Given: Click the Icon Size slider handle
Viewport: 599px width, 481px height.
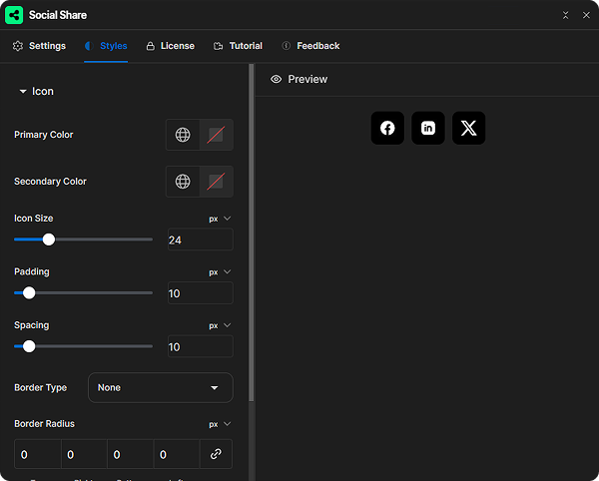Looking at the screenshot, I should click(x=49, y=240).
